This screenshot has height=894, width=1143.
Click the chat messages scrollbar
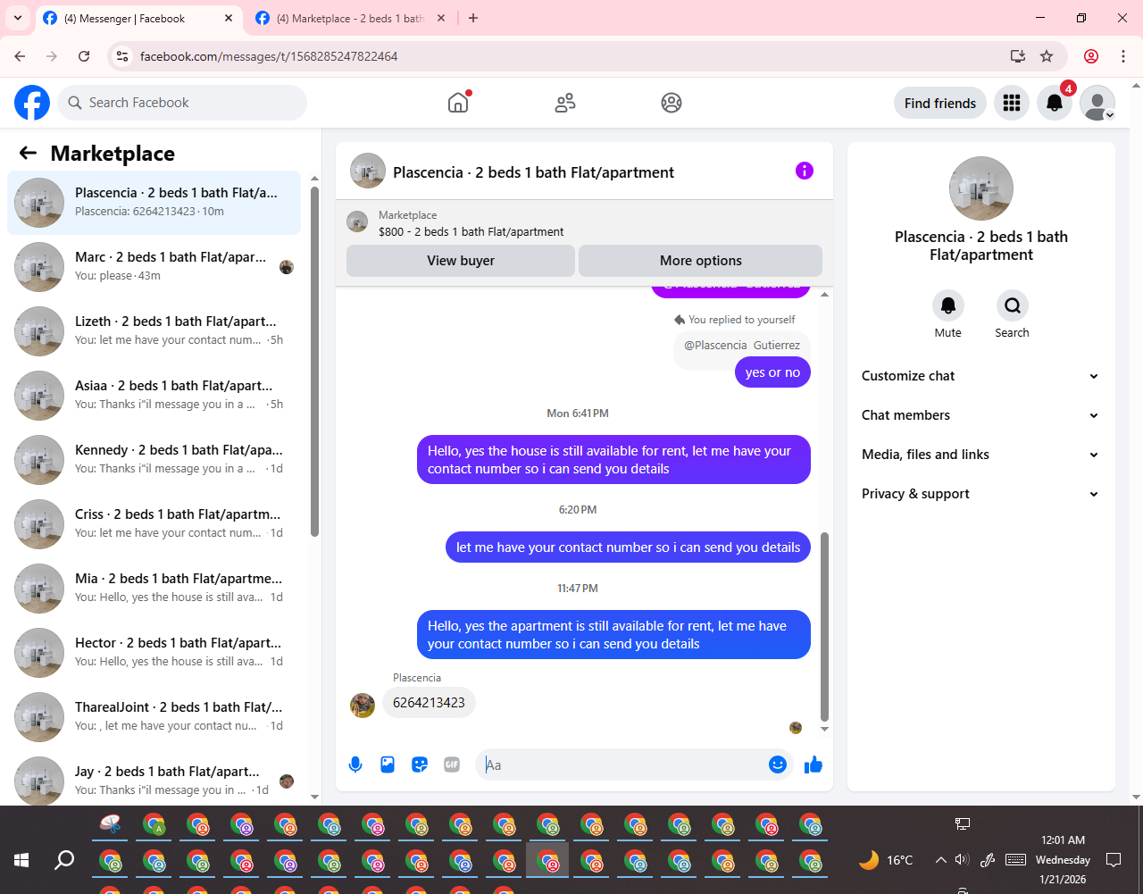click(824, 627)
